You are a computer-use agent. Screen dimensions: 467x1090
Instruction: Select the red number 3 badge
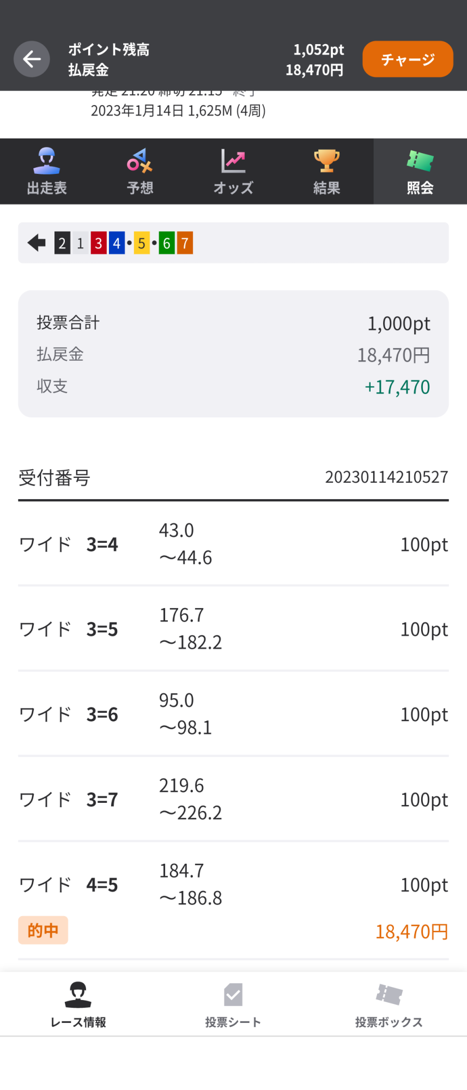click(99, 243)
